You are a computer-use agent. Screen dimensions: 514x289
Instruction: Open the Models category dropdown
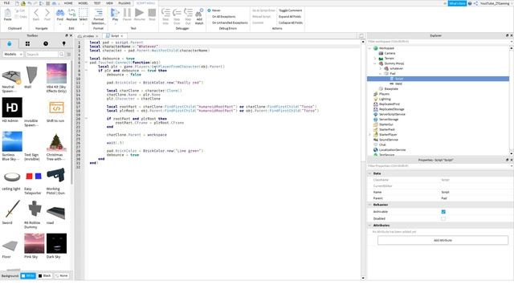pyautogui.click(x=13, y=54)
